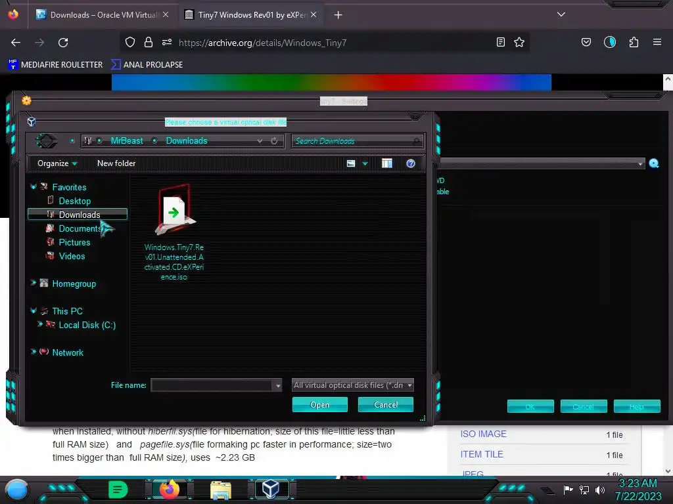Open the Organize menu
The height and width of the screenshot is (504, 673).
(57, 163)
